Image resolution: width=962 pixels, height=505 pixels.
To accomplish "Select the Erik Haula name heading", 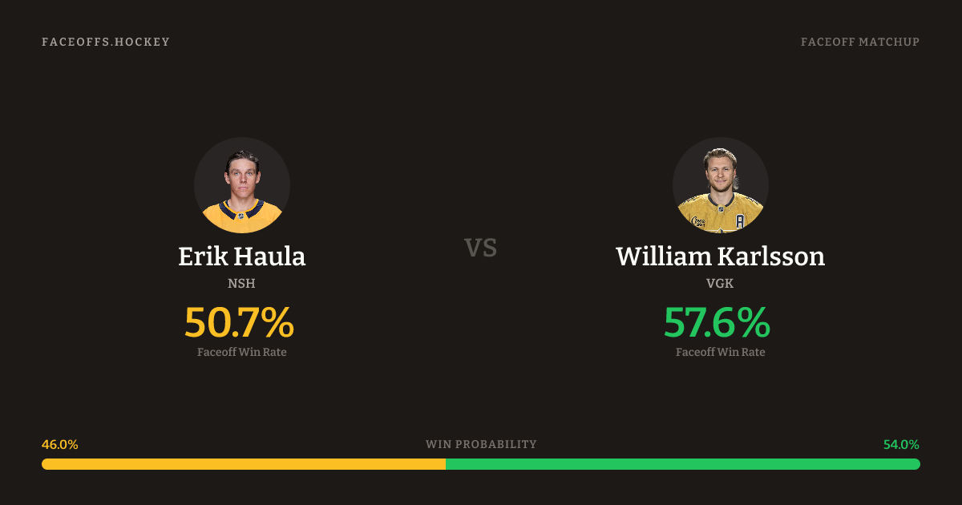I will click(x=242, y=257).
